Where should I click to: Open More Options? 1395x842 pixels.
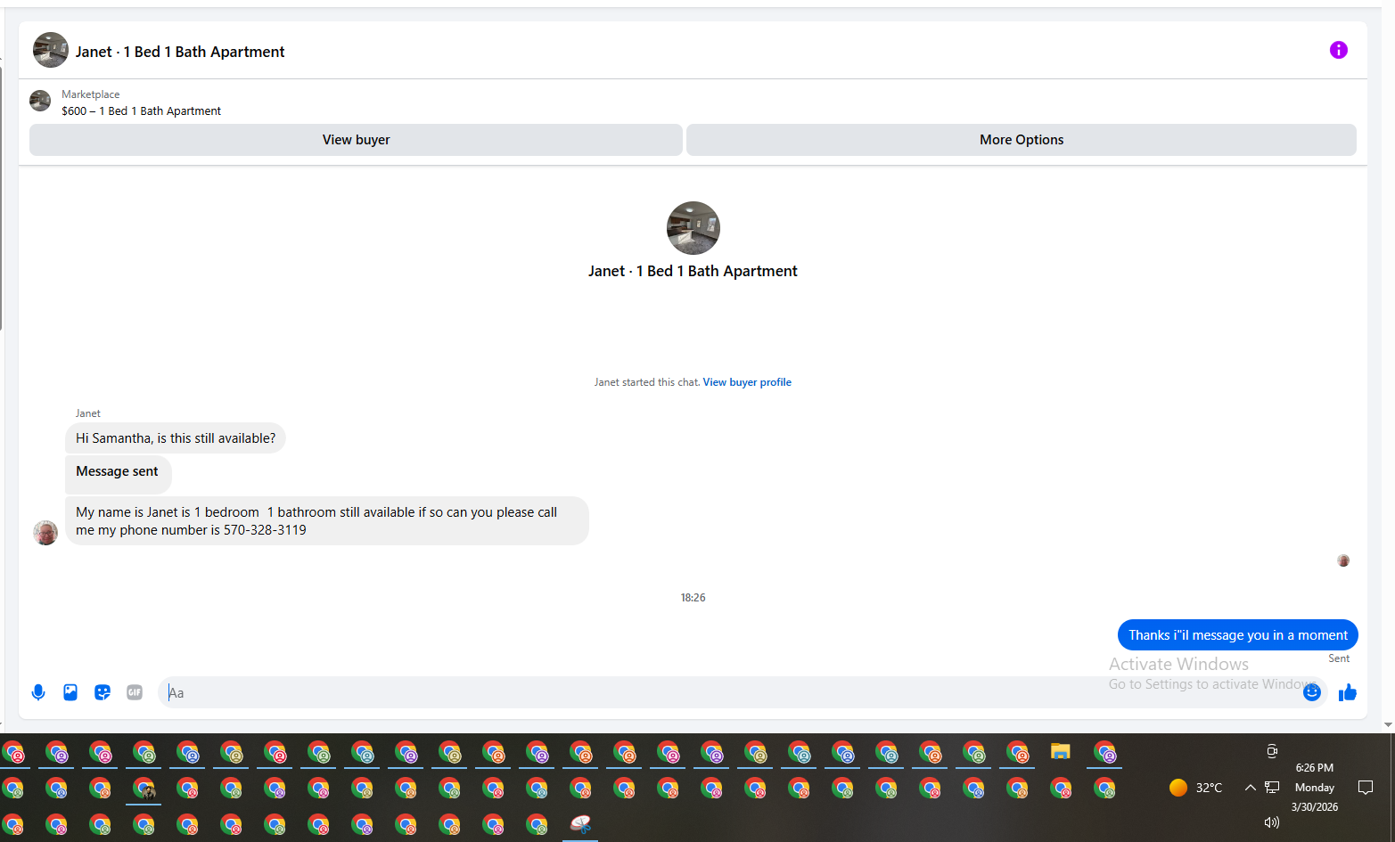point(1022,140)
